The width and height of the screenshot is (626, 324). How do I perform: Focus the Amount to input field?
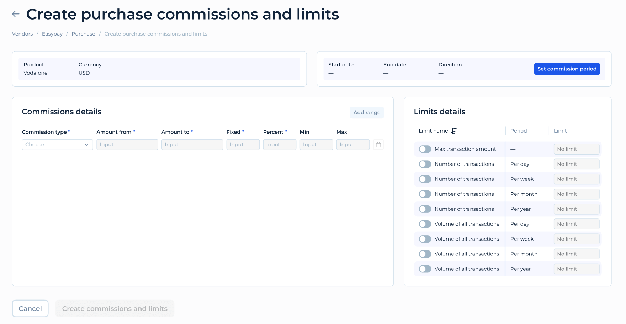[192, 145]
